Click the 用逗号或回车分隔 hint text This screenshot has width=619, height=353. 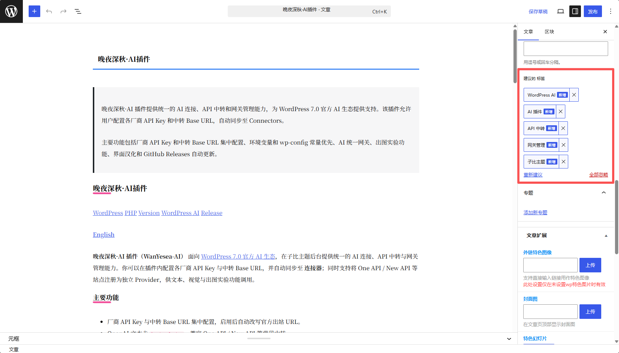tap(542, 62)
